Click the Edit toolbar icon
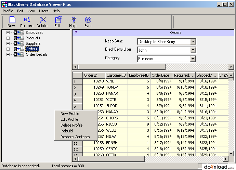Viewport: 236px width, 170px height. click(x=58, y=20)
